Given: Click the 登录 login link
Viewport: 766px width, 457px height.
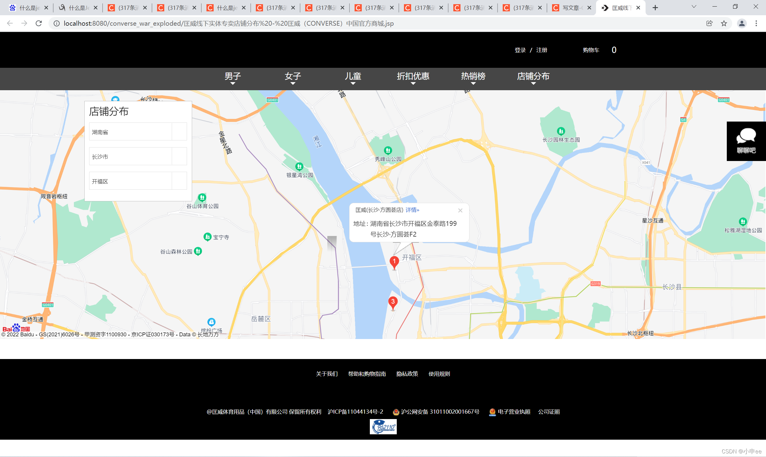Looking at the screenshot, I should [x=520, y=50].
